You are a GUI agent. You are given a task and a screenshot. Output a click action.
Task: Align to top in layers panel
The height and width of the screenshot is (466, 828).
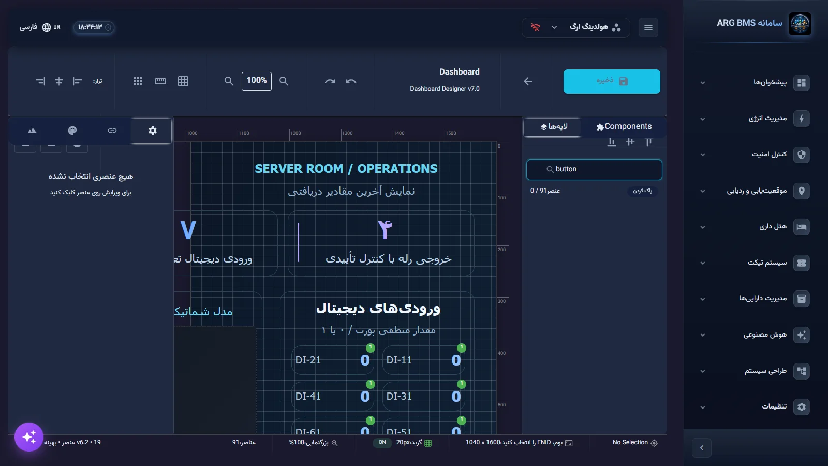pyautogui.click(x=648, y=142)
